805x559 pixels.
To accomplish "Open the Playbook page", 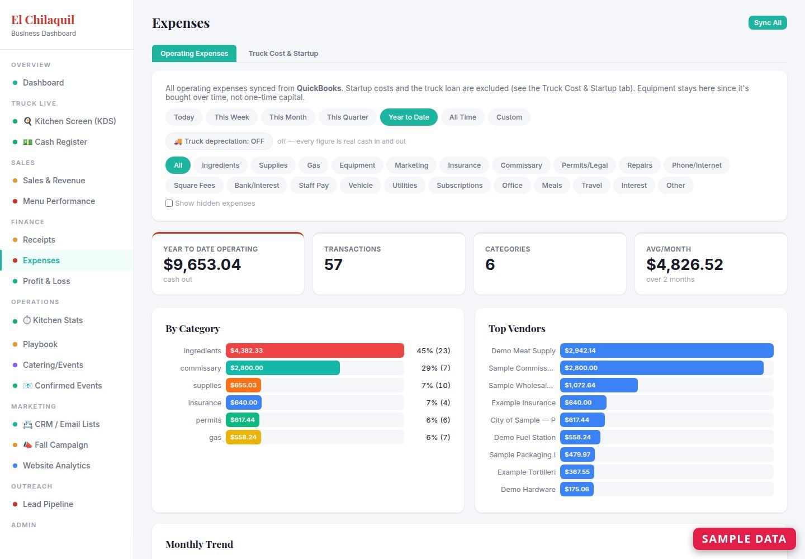I will (67, 344).
